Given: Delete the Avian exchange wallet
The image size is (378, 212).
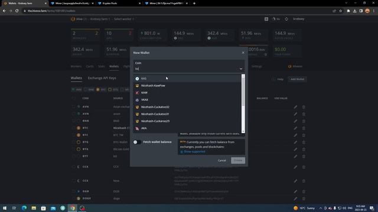Looking at the screenshot, I should click(x=304, y=107).
